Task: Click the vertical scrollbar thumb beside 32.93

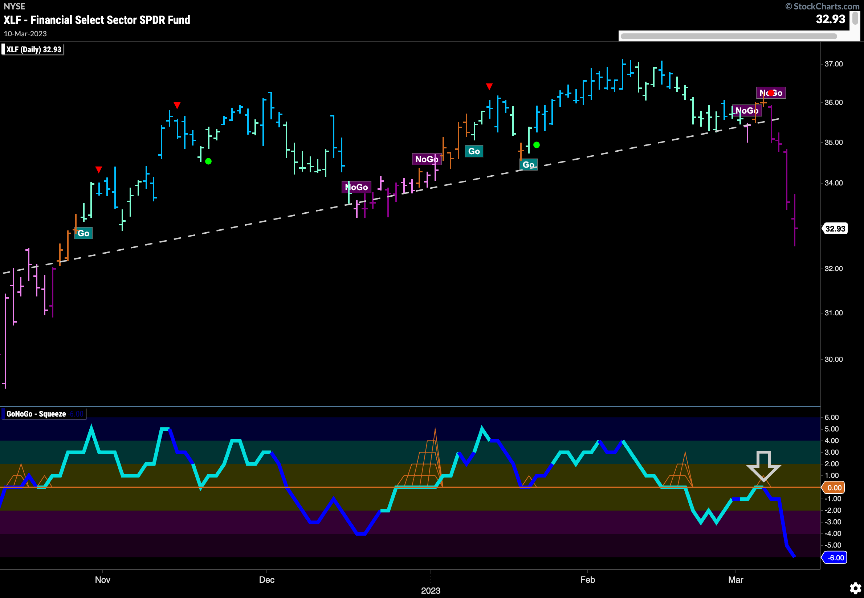Action: (855, 18)
